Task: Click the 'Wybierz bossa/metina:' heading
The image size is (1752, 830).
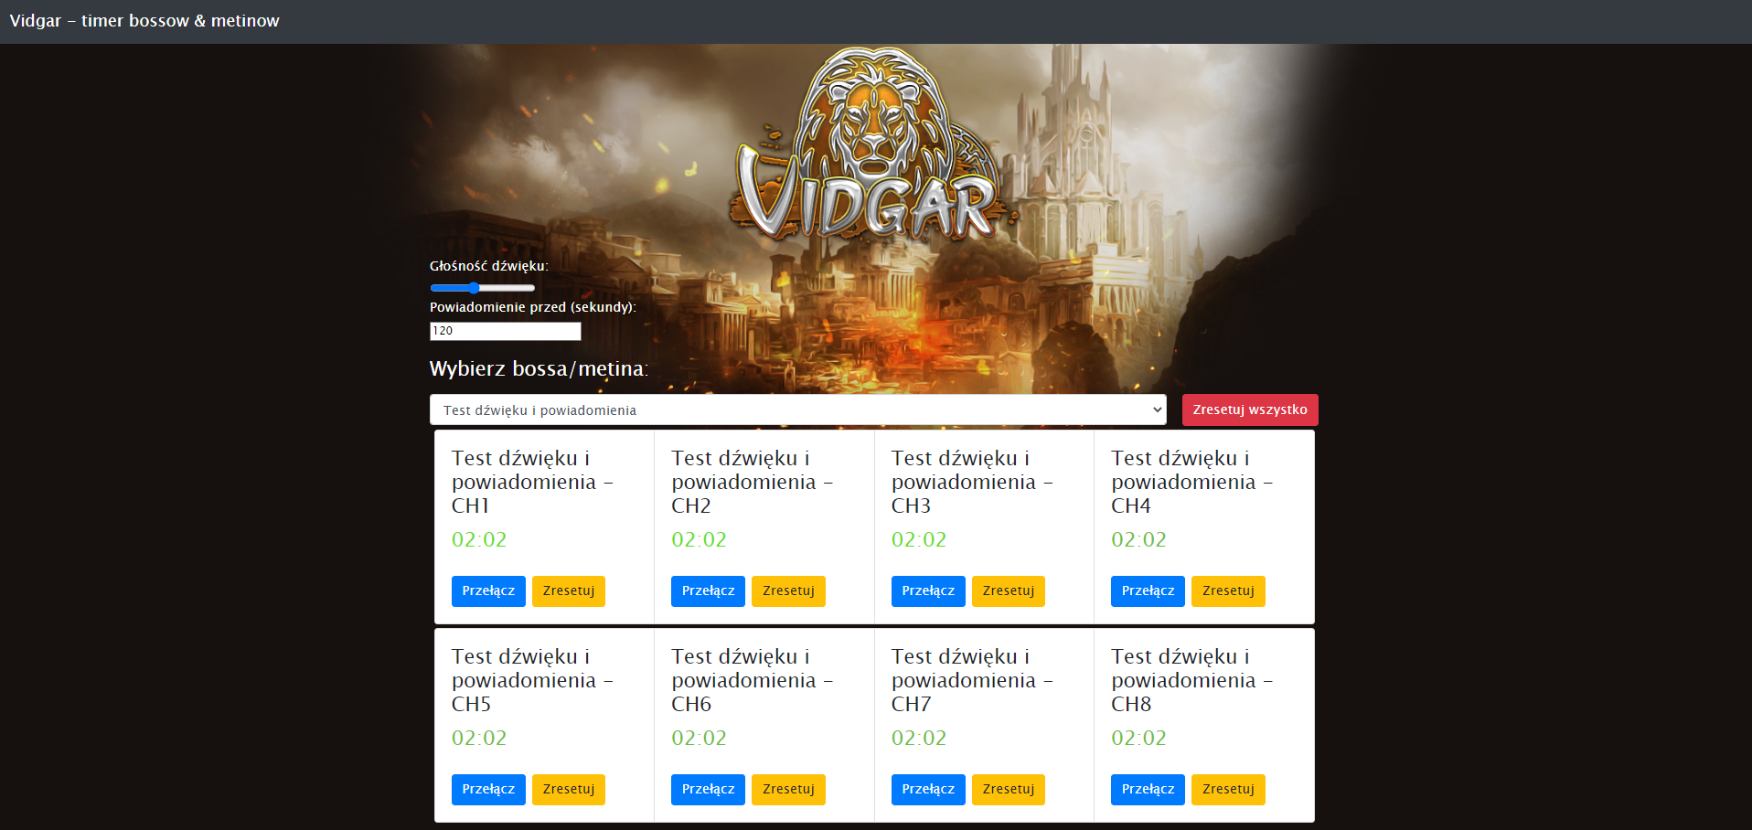Action: (x=539, y=369)
